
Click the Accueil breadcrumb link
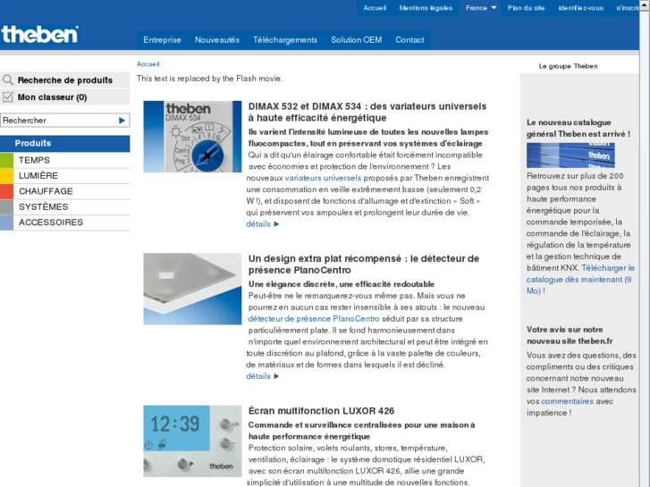click(x=148, y=64)
